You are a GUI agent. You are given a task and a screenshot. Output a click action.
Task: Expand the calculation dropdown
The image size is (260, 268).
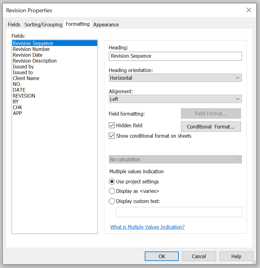(238, 159)
